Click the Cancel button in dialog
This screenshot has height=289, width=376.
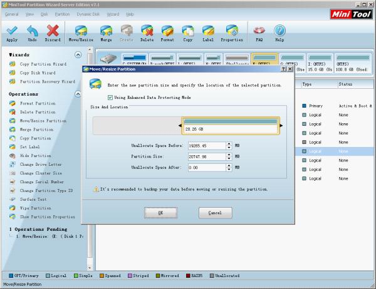click(x=216, y=213)
